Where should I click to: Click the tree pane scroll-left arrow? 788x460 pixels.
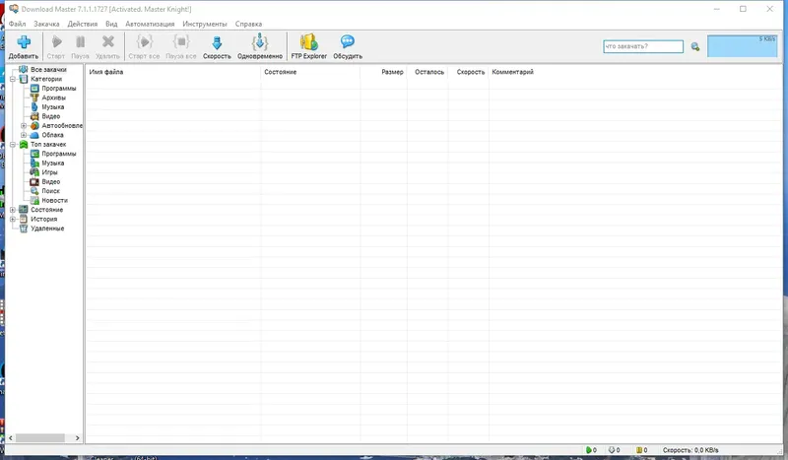tap(11, 438)
